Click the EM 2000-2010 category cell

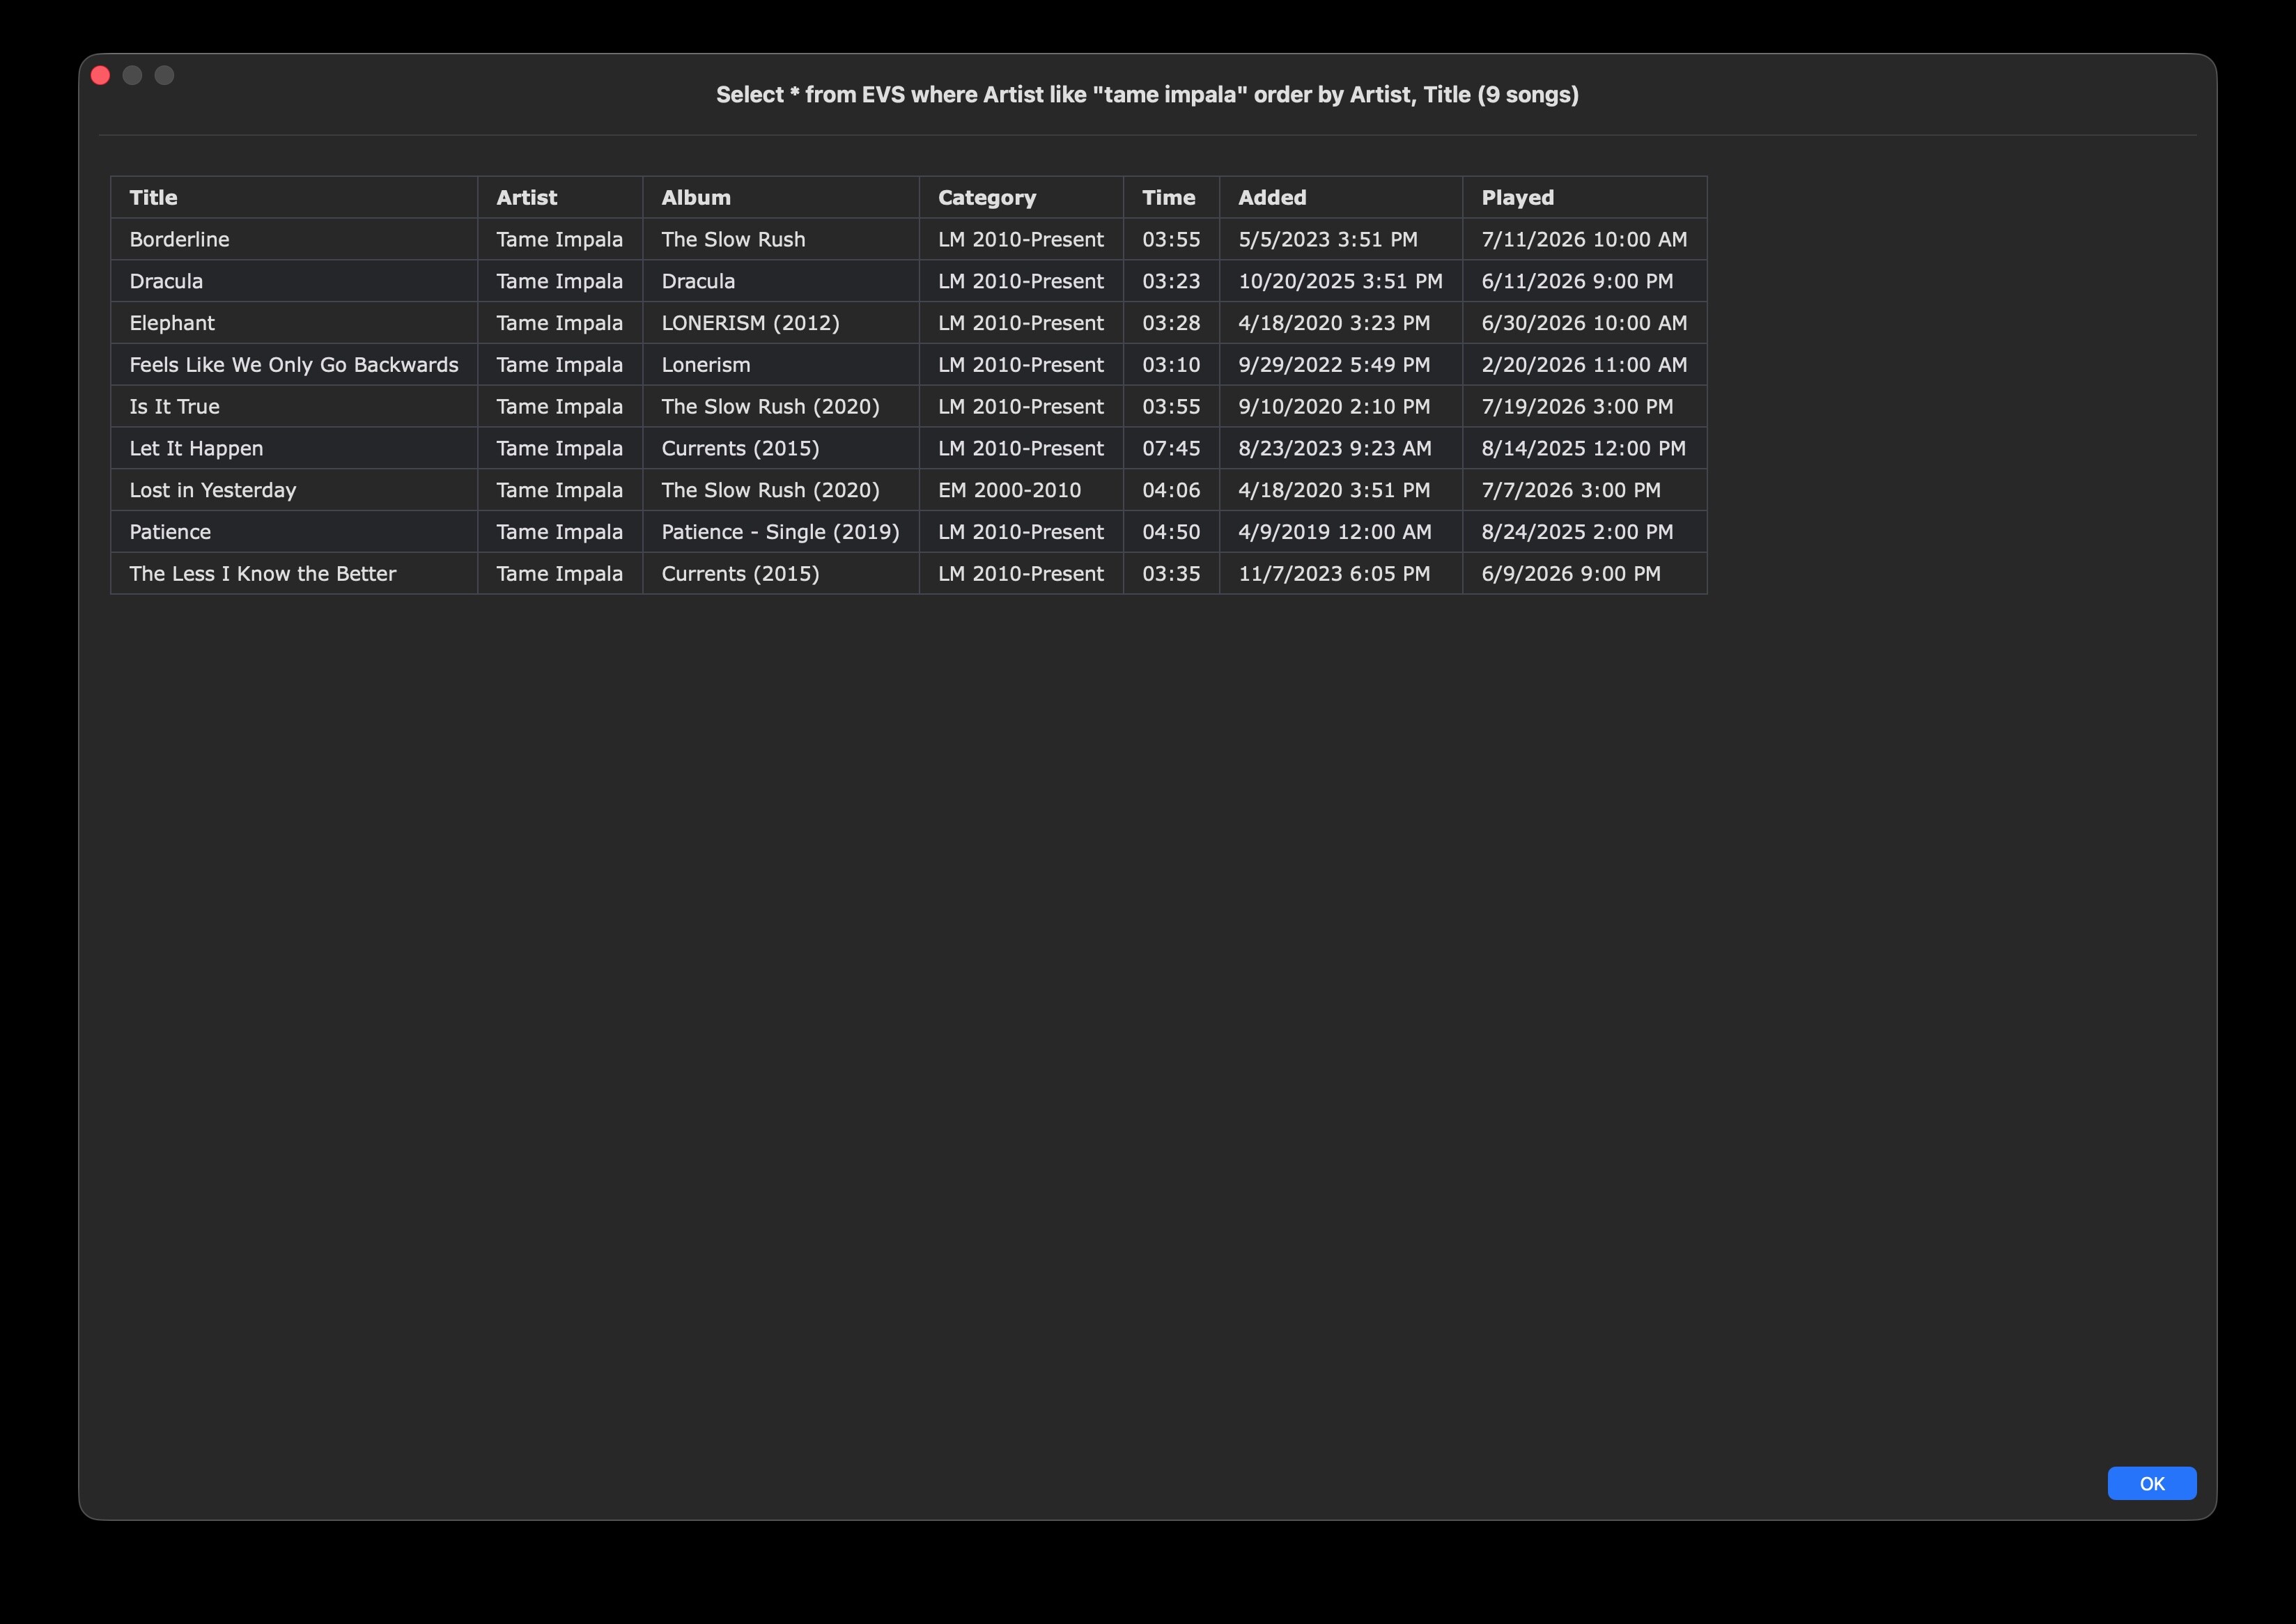coord(1021,490)
